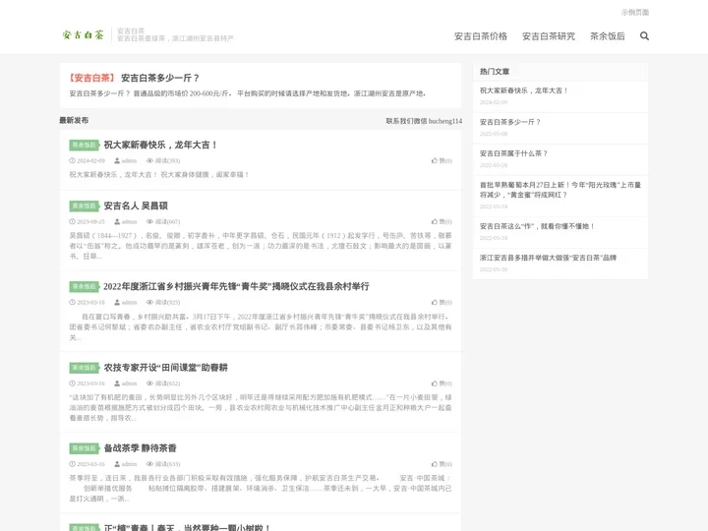This screenshot has height=531, width=708.
Task: Open sidebar article 浙江安吉县多措并举做大做强
Action: point(548,258)
